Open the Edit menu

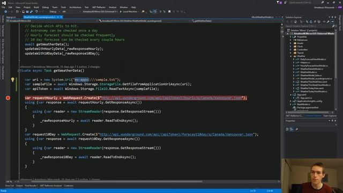[10, 7]
